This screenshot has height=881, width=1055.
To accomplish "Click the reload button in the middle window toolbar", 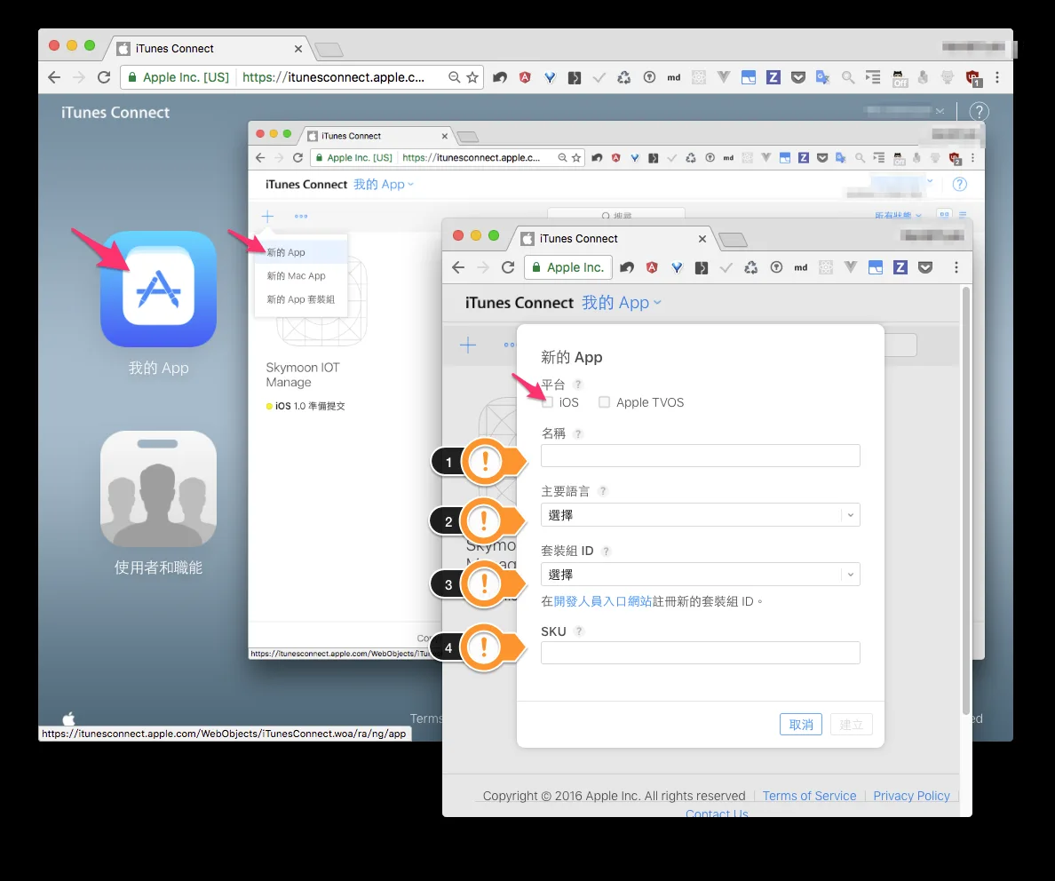I will pyautogui.click(x=297, y=157).
